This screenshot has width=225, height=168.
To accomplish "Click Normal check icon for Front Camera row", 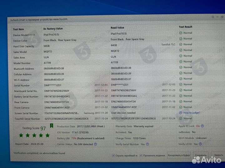I will tap(181, 107).
